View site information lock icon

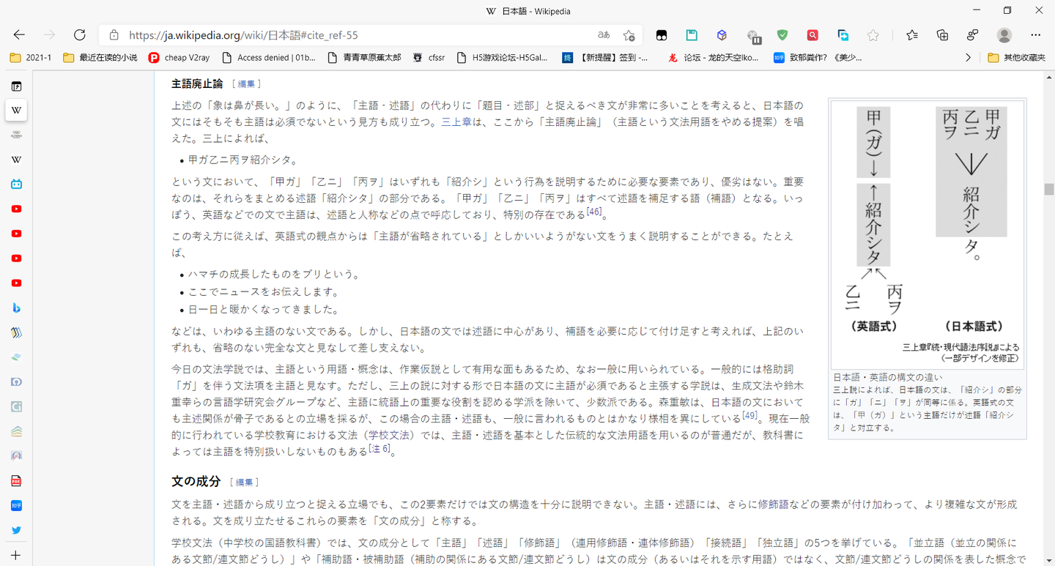coord(114,34)
